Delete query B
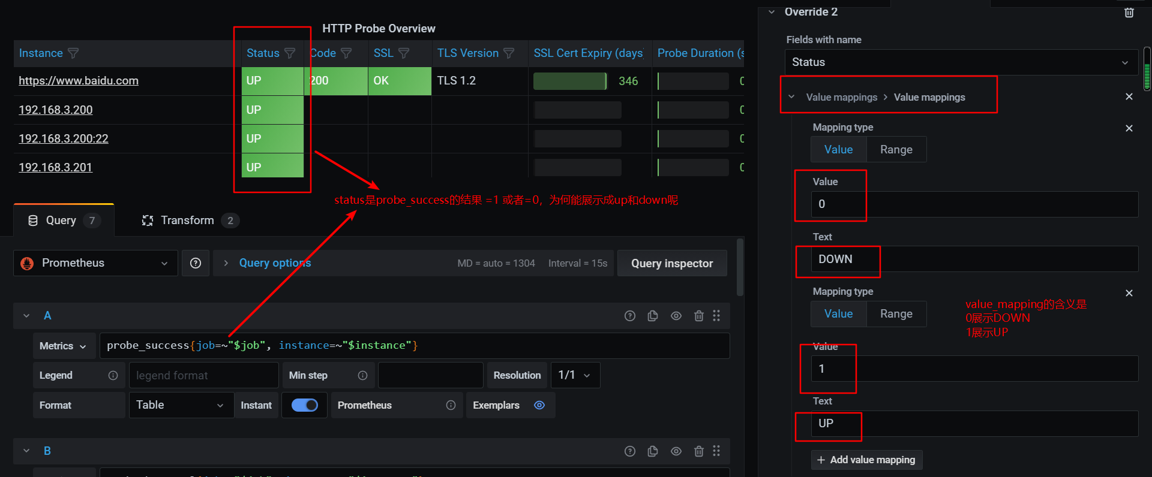 (x=698, y=451)
